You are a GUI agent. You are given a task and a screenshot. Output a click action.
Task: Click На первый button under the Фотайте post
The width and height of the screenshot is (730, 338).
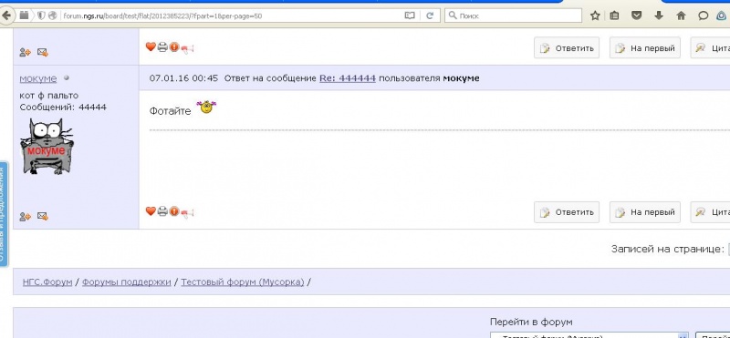click(645, 212)
